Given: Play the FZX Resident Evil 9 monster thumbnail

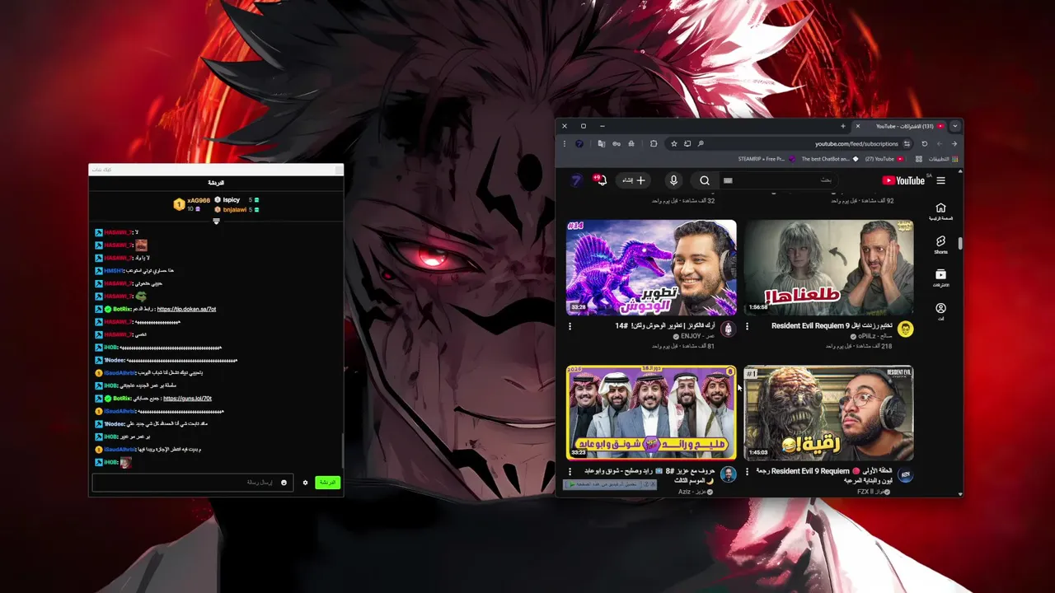Looking at the screenshot, I should tap(828, 413).
